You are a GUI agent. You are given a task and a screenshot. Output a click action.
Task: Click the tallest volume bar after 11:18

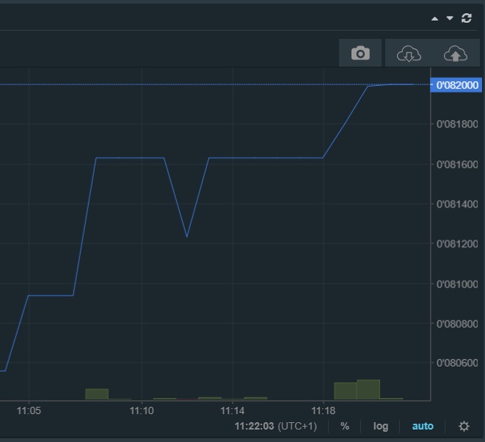(x=368, y=389)
